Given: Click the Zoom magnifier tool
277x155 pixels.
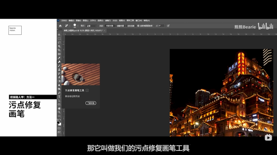Looking at the screenshot, I should (x=59, y=112).
